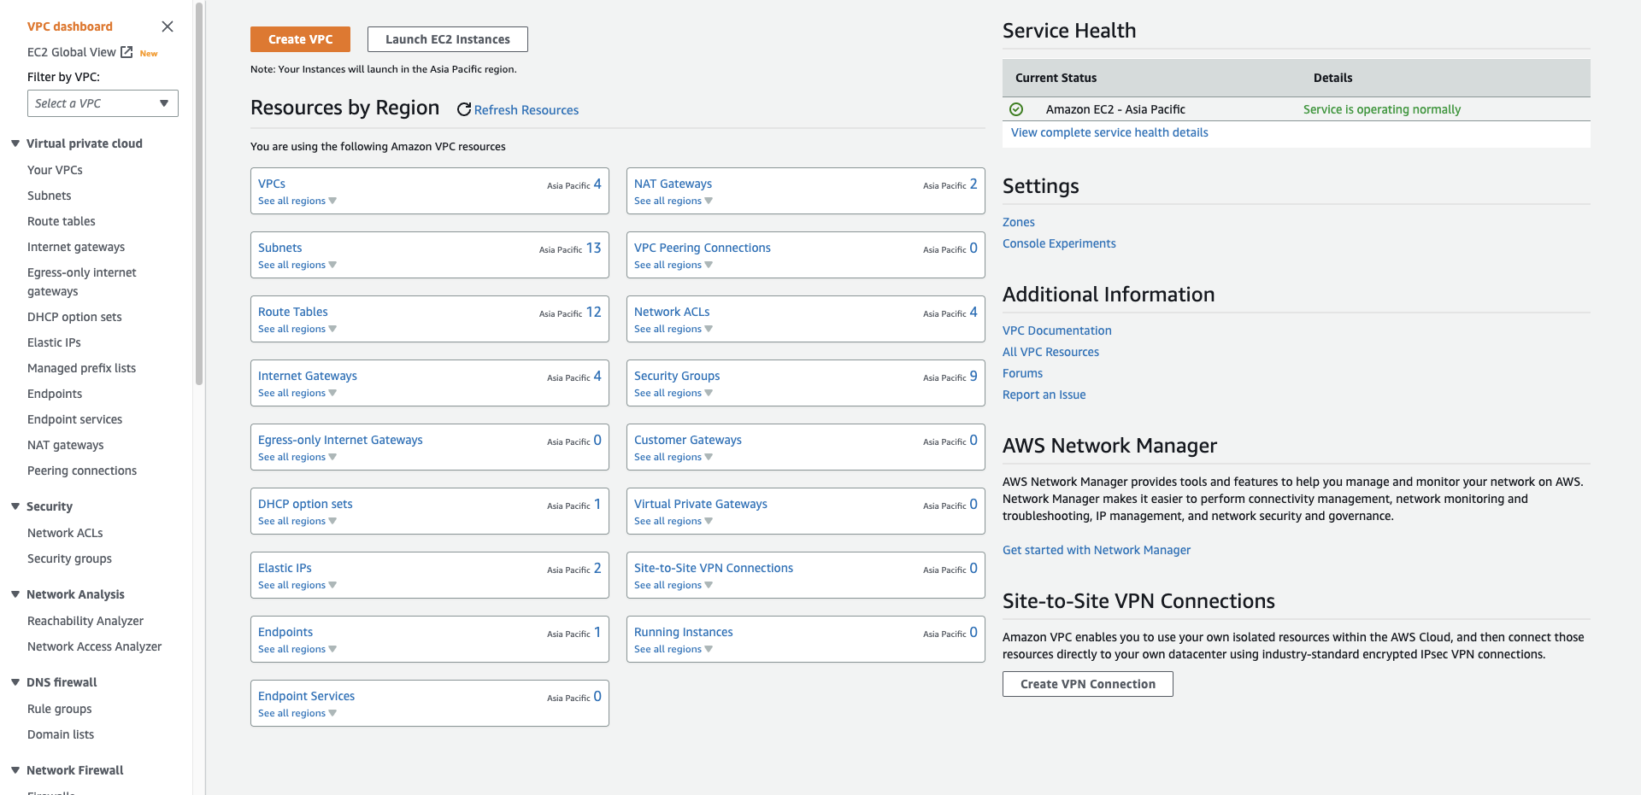The height and width of the screenshot is (795, 1641).
Task: Go to Elastic IPs in sidebar
Action: [x=54, y=342]
